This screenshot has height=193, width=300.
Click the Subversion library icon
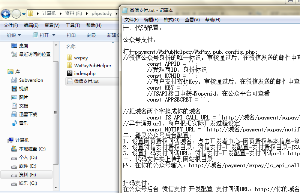pyautogui.click(x=14, y=80)
